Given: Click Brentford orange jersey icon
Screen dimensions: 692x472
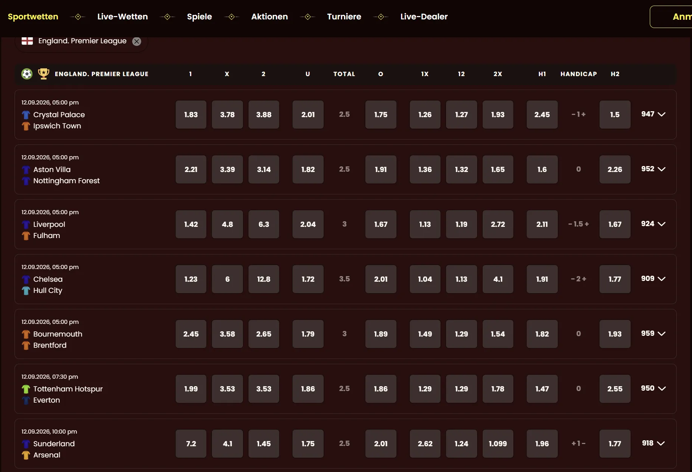Looking at the screenshot, I should (26, 346).
